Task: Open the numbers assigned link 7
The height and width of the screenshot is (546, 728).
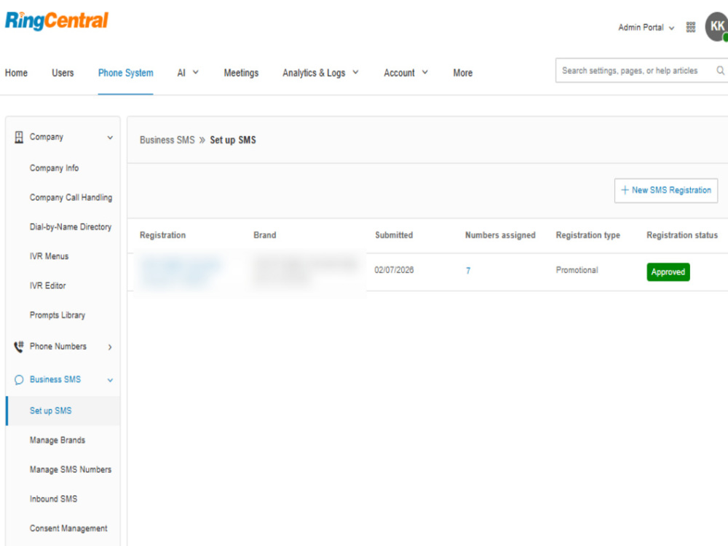Action: pyautogui.click(x=468, y=271)
